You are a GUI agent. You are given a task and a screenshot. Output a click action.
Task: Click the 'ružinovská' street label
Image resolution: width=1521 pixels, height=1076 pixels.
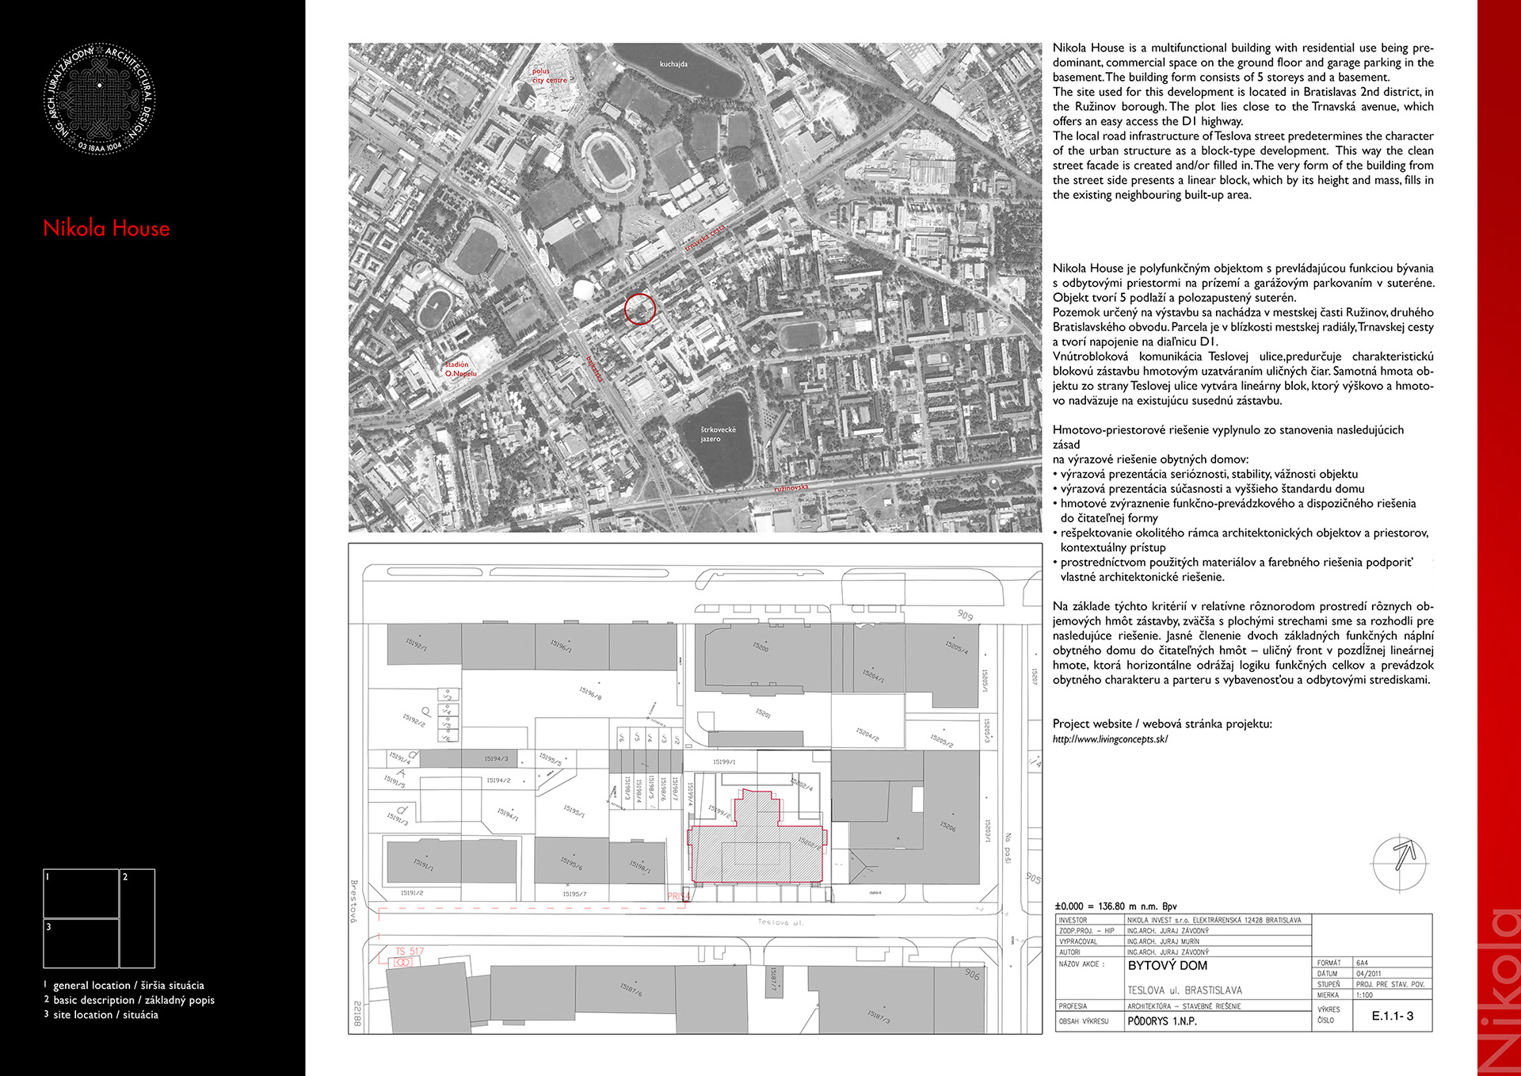791,488
